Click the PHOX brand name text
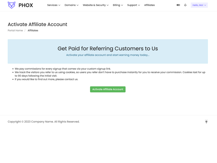This screenshot has width=217, height=163. [x=26, y=5]
